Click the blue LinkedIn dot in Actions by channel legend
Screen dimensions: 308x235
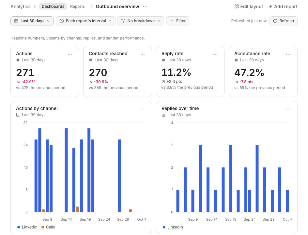click(x=19, y=227)
